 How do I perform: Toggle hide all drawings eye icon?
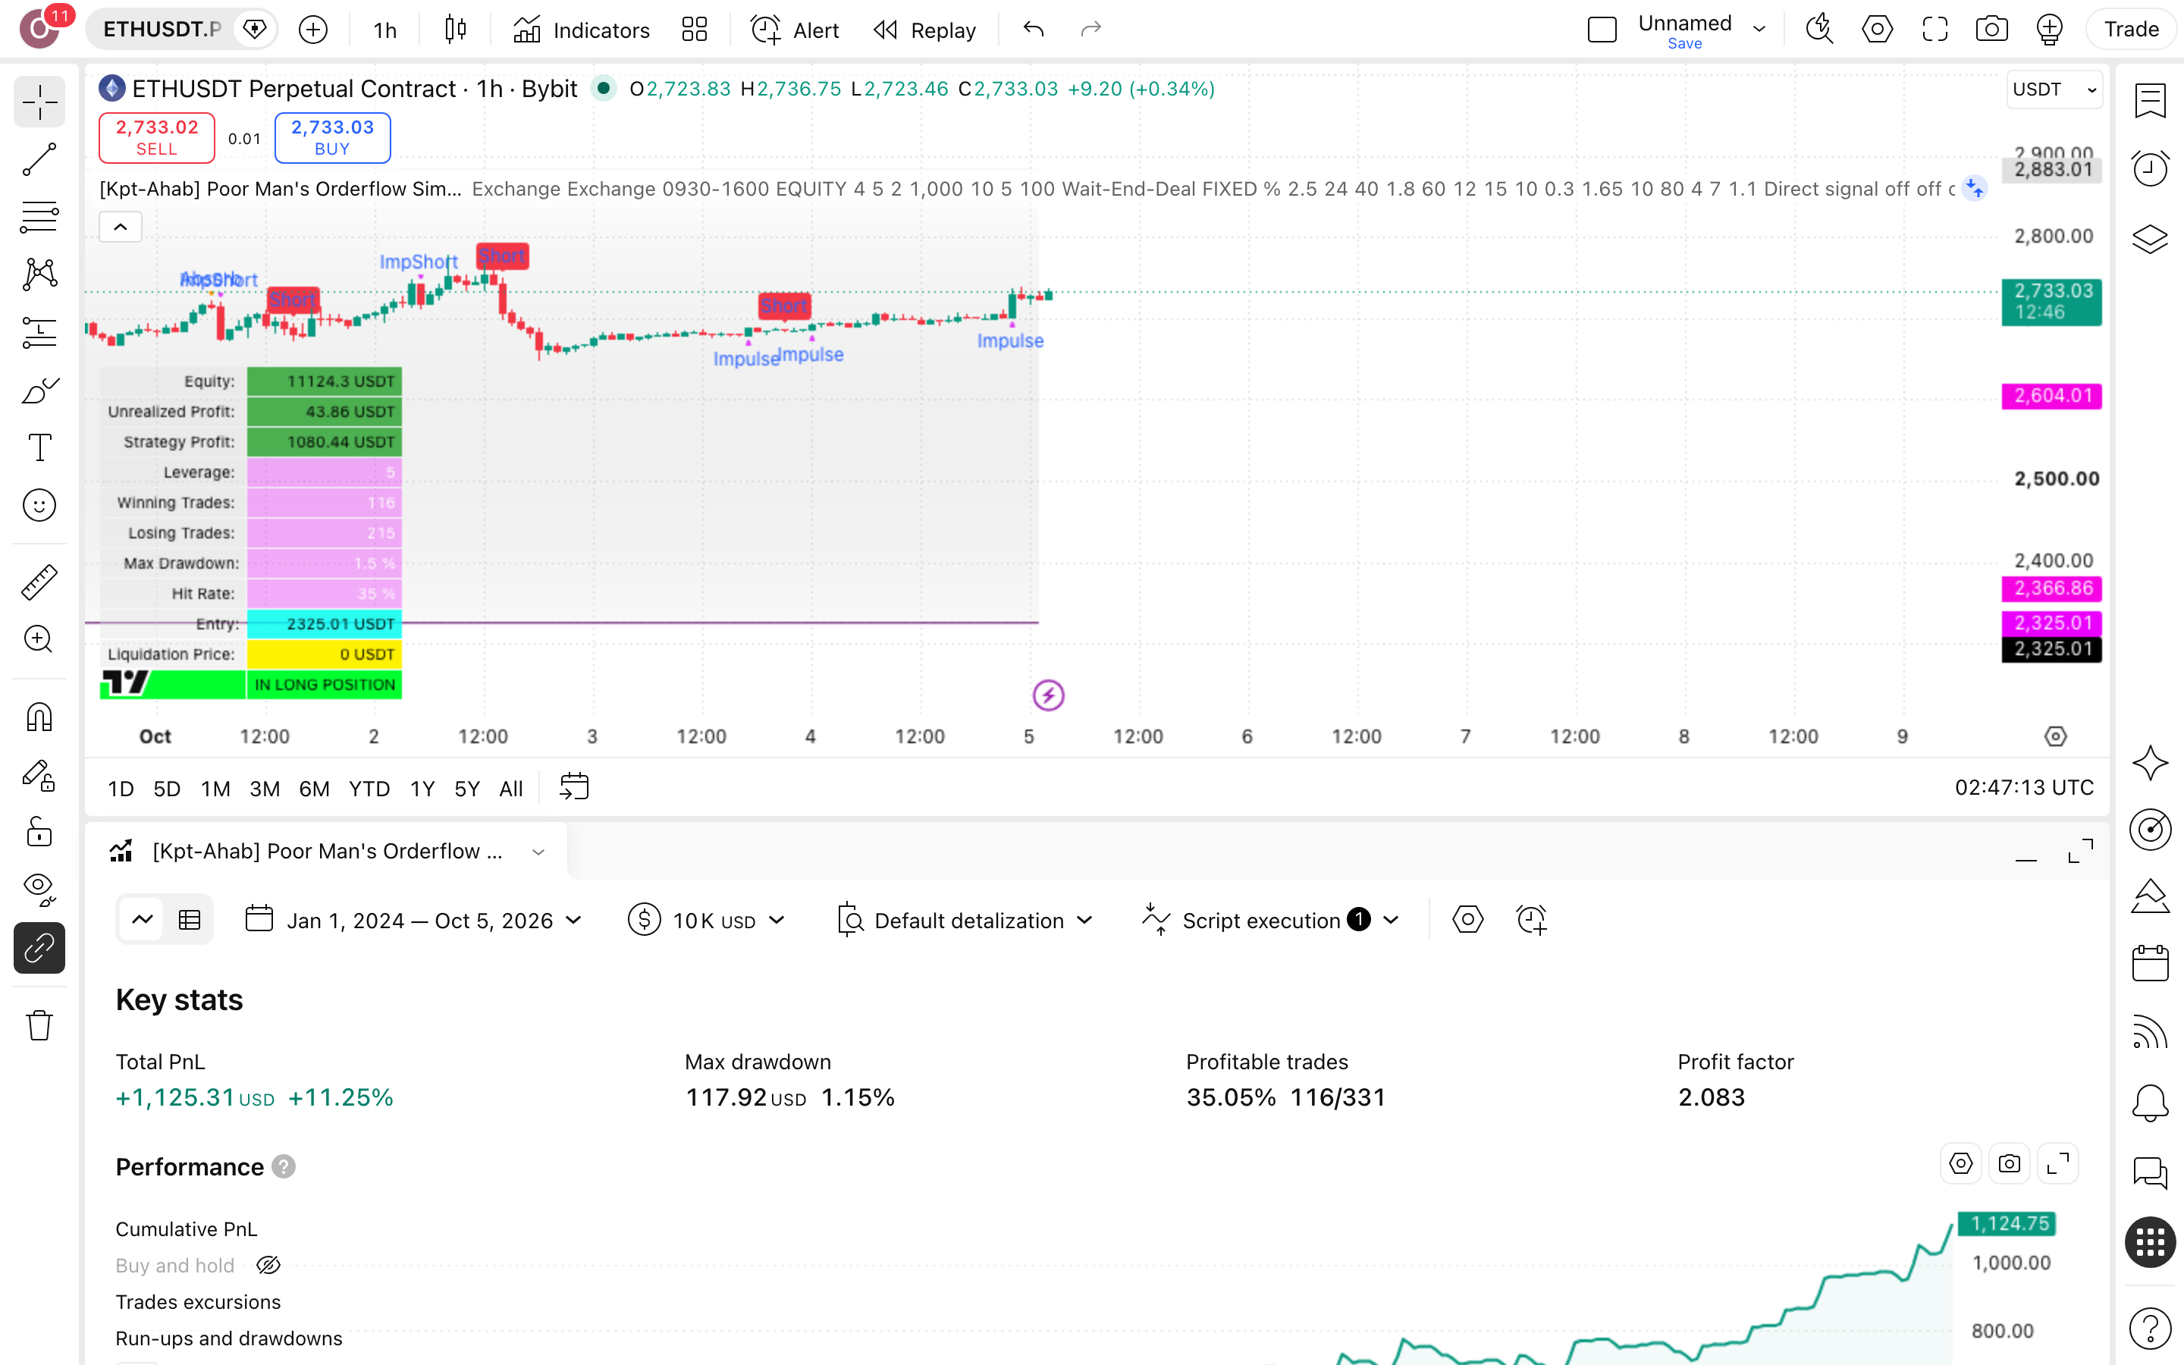(x=39, y=890)
